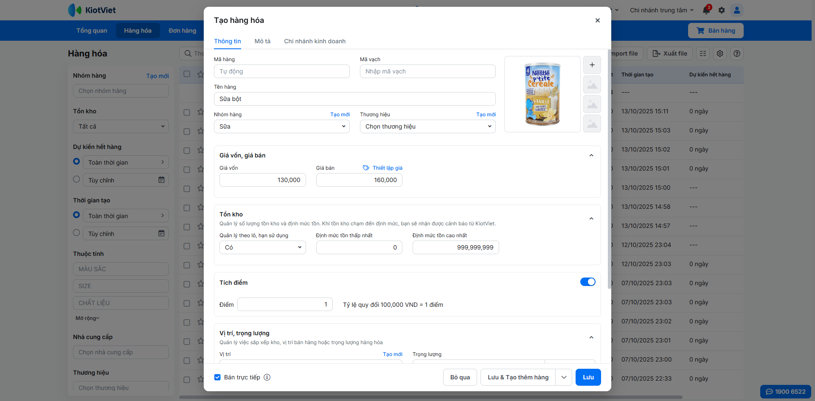Click the user account avatar icon
815x401 pixels.
[737, 10]
